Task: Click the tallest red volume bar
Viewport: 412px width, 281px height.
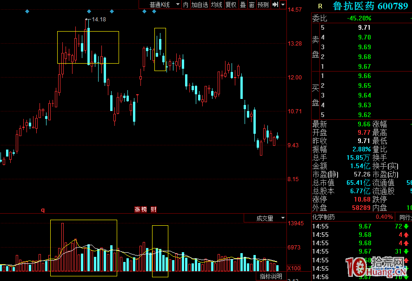Action: point(62,247)
